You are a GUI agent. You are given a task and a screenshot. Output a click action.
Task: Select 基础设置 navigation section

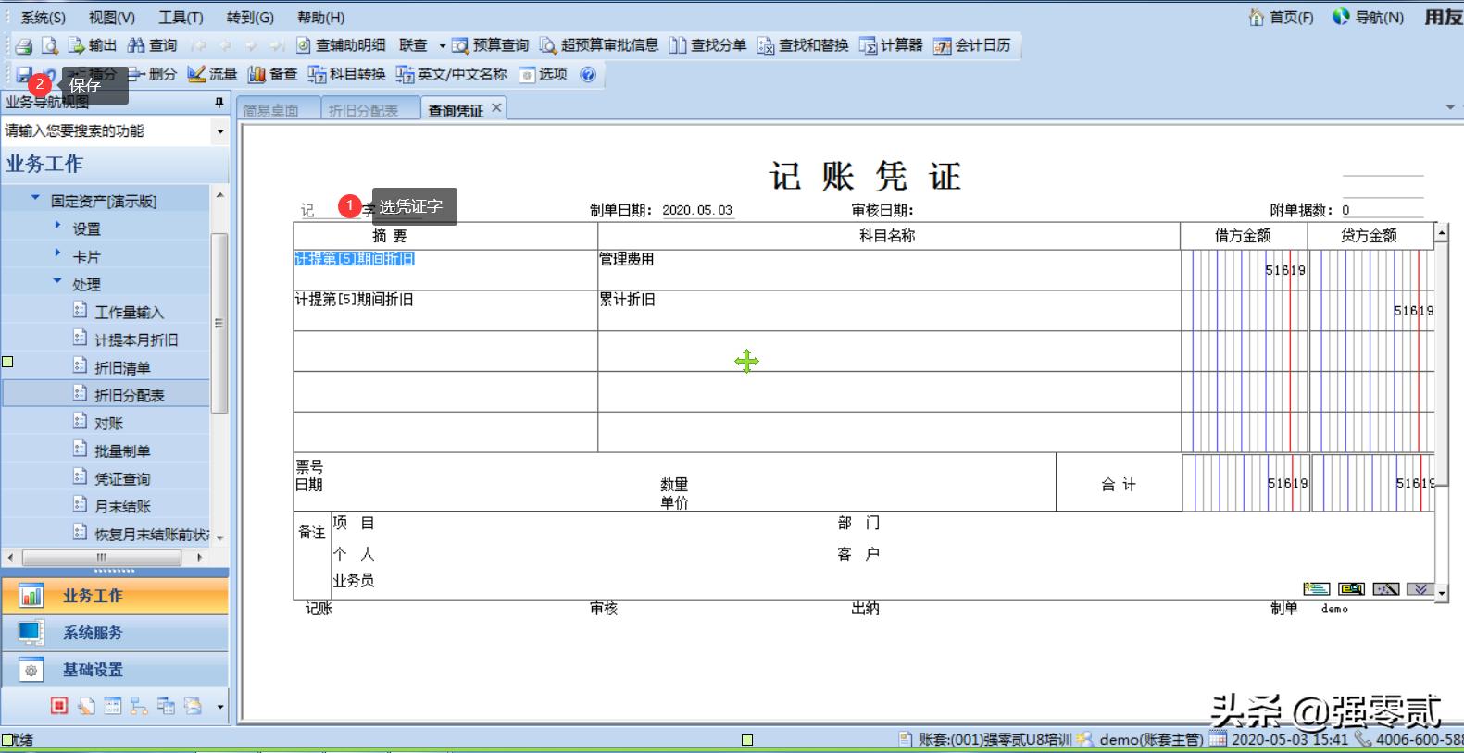click(x=115, y=670)
